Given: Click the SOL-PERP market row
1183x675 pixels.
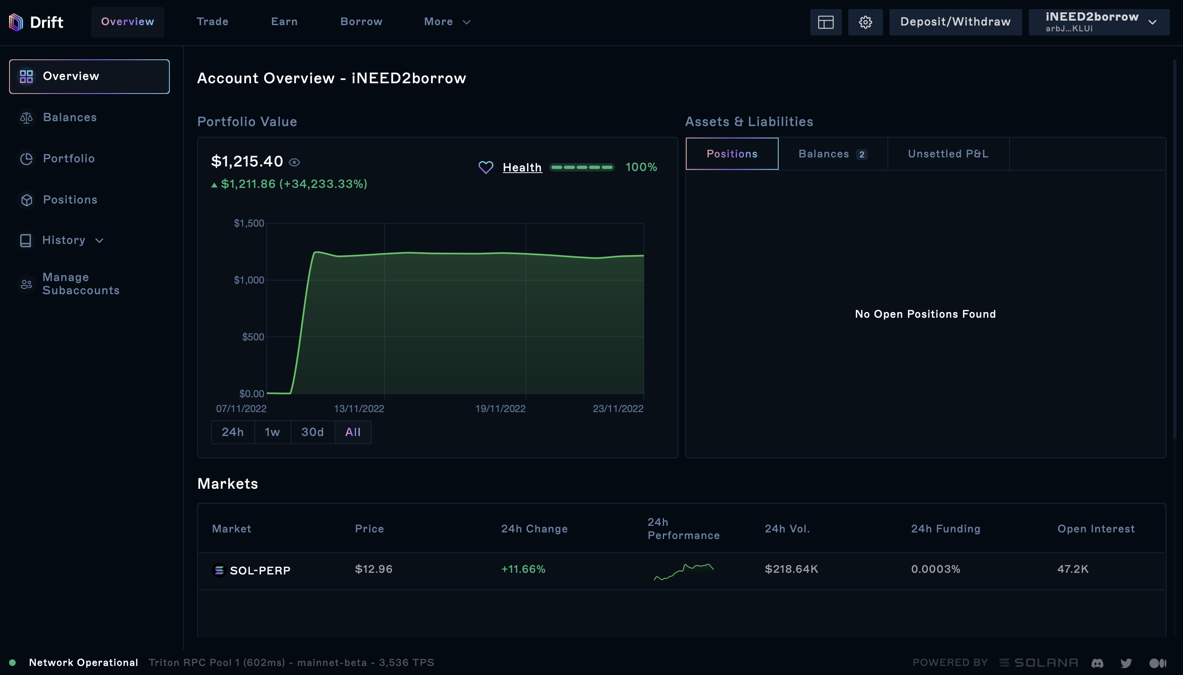Looking at the screenshot, I should tap(260, 570).
